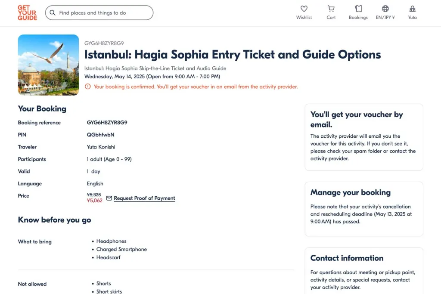Open the shopping Cart icon
Image resolution: width=441 pixels, height=294 pixels.
tap(331, 9)
